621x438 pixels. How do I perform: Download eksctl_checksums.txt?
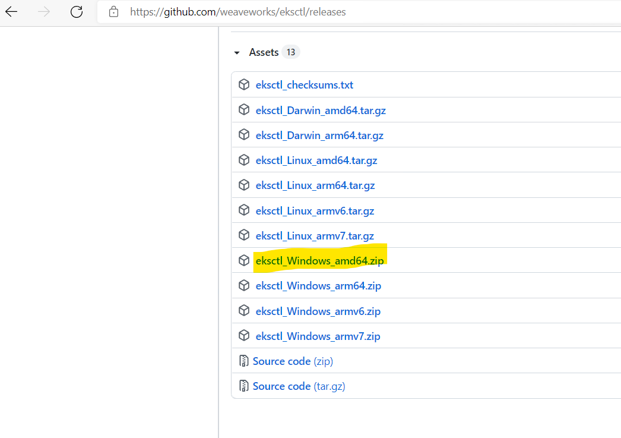[304, 85]
